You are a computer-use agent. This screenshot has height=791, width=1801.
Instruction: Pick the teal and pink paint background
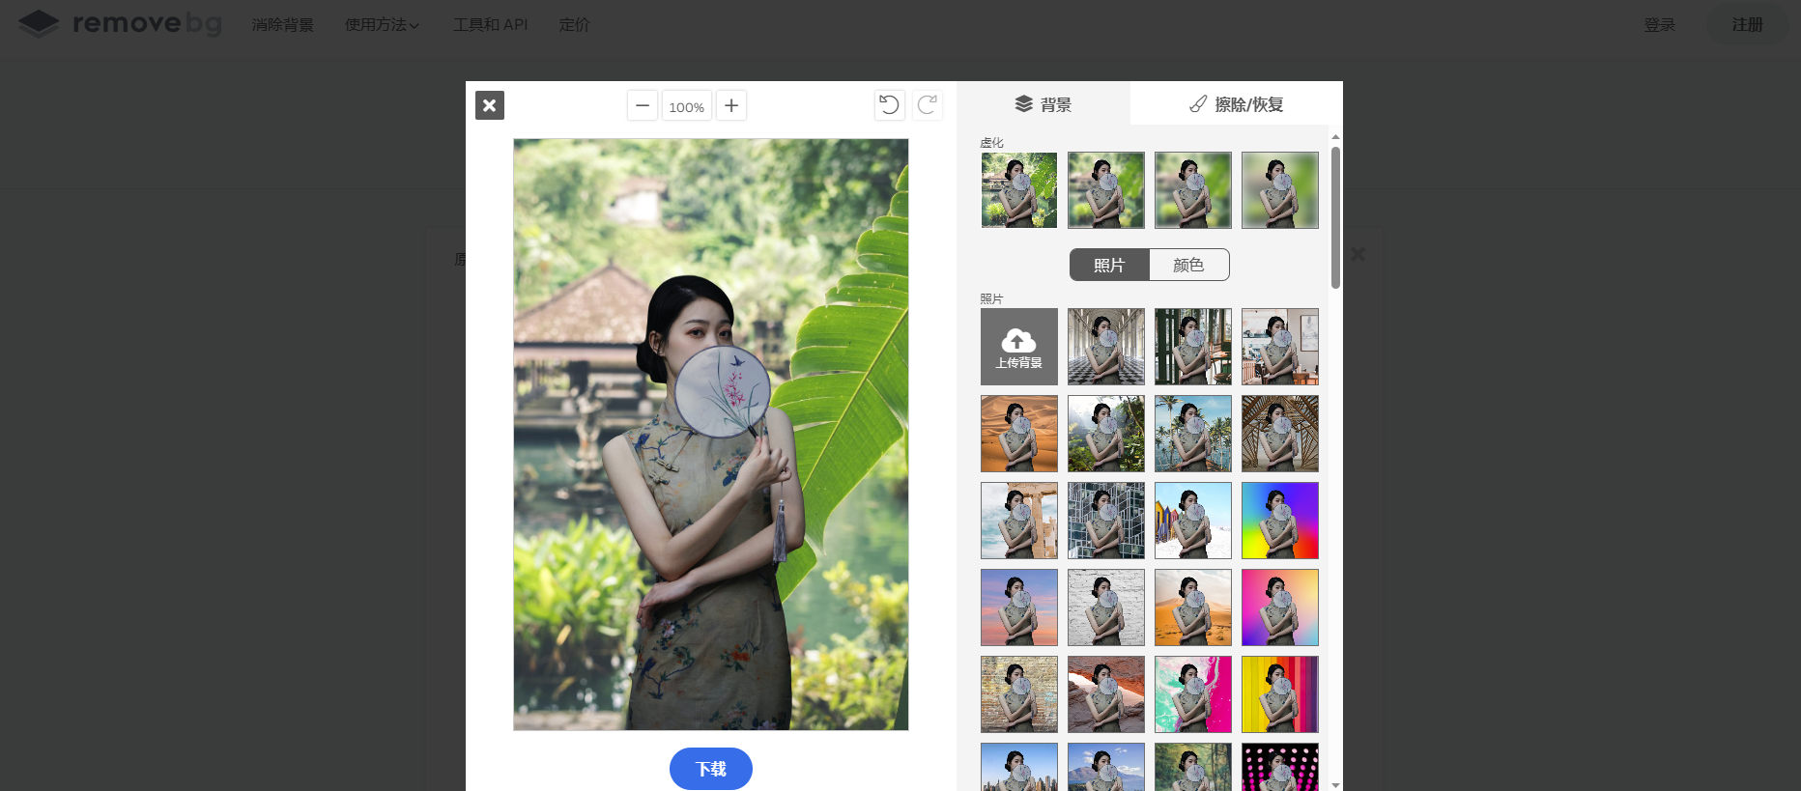point(1193,694)
